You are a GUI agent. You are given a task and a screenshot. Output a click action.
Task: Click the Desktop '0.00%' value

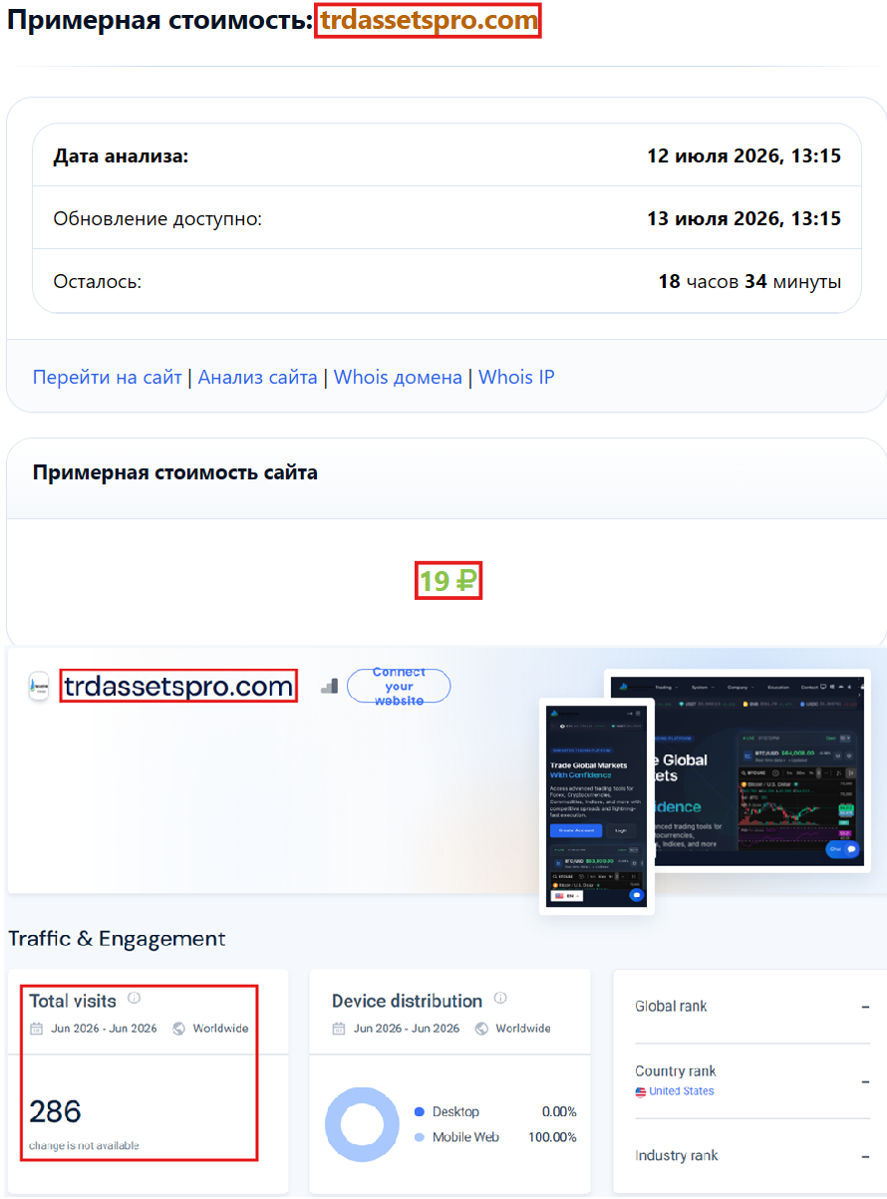click(559, 1112)
